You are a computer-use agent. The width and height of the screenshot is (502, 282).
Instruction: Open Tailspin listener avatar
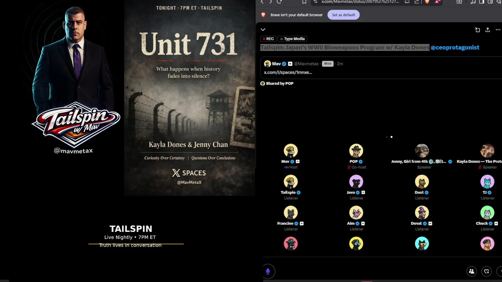(x=291, y=182)
